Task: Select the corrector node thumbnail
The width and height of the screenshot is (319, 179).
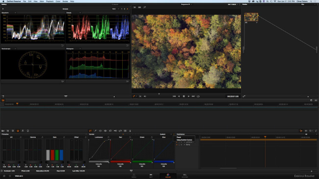Action: (x=251, y=17)
